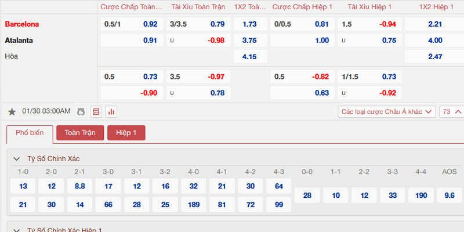Open Các loại cược Châu Á khác dropdown
The width and height of the screenshot is (464, 232).
(387, 111)
